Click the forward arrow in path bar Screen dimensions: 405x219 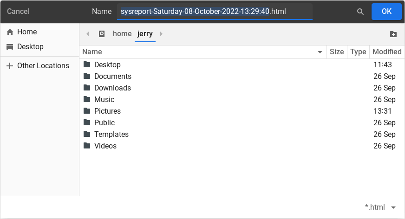[x=161, y=34]
